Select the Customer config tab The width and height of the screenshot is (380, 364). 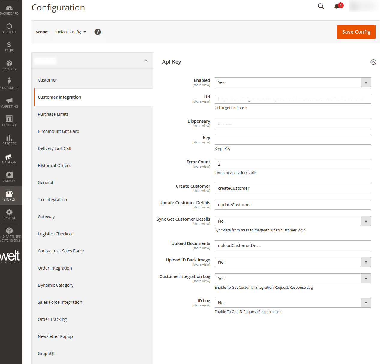pos(92,80)
